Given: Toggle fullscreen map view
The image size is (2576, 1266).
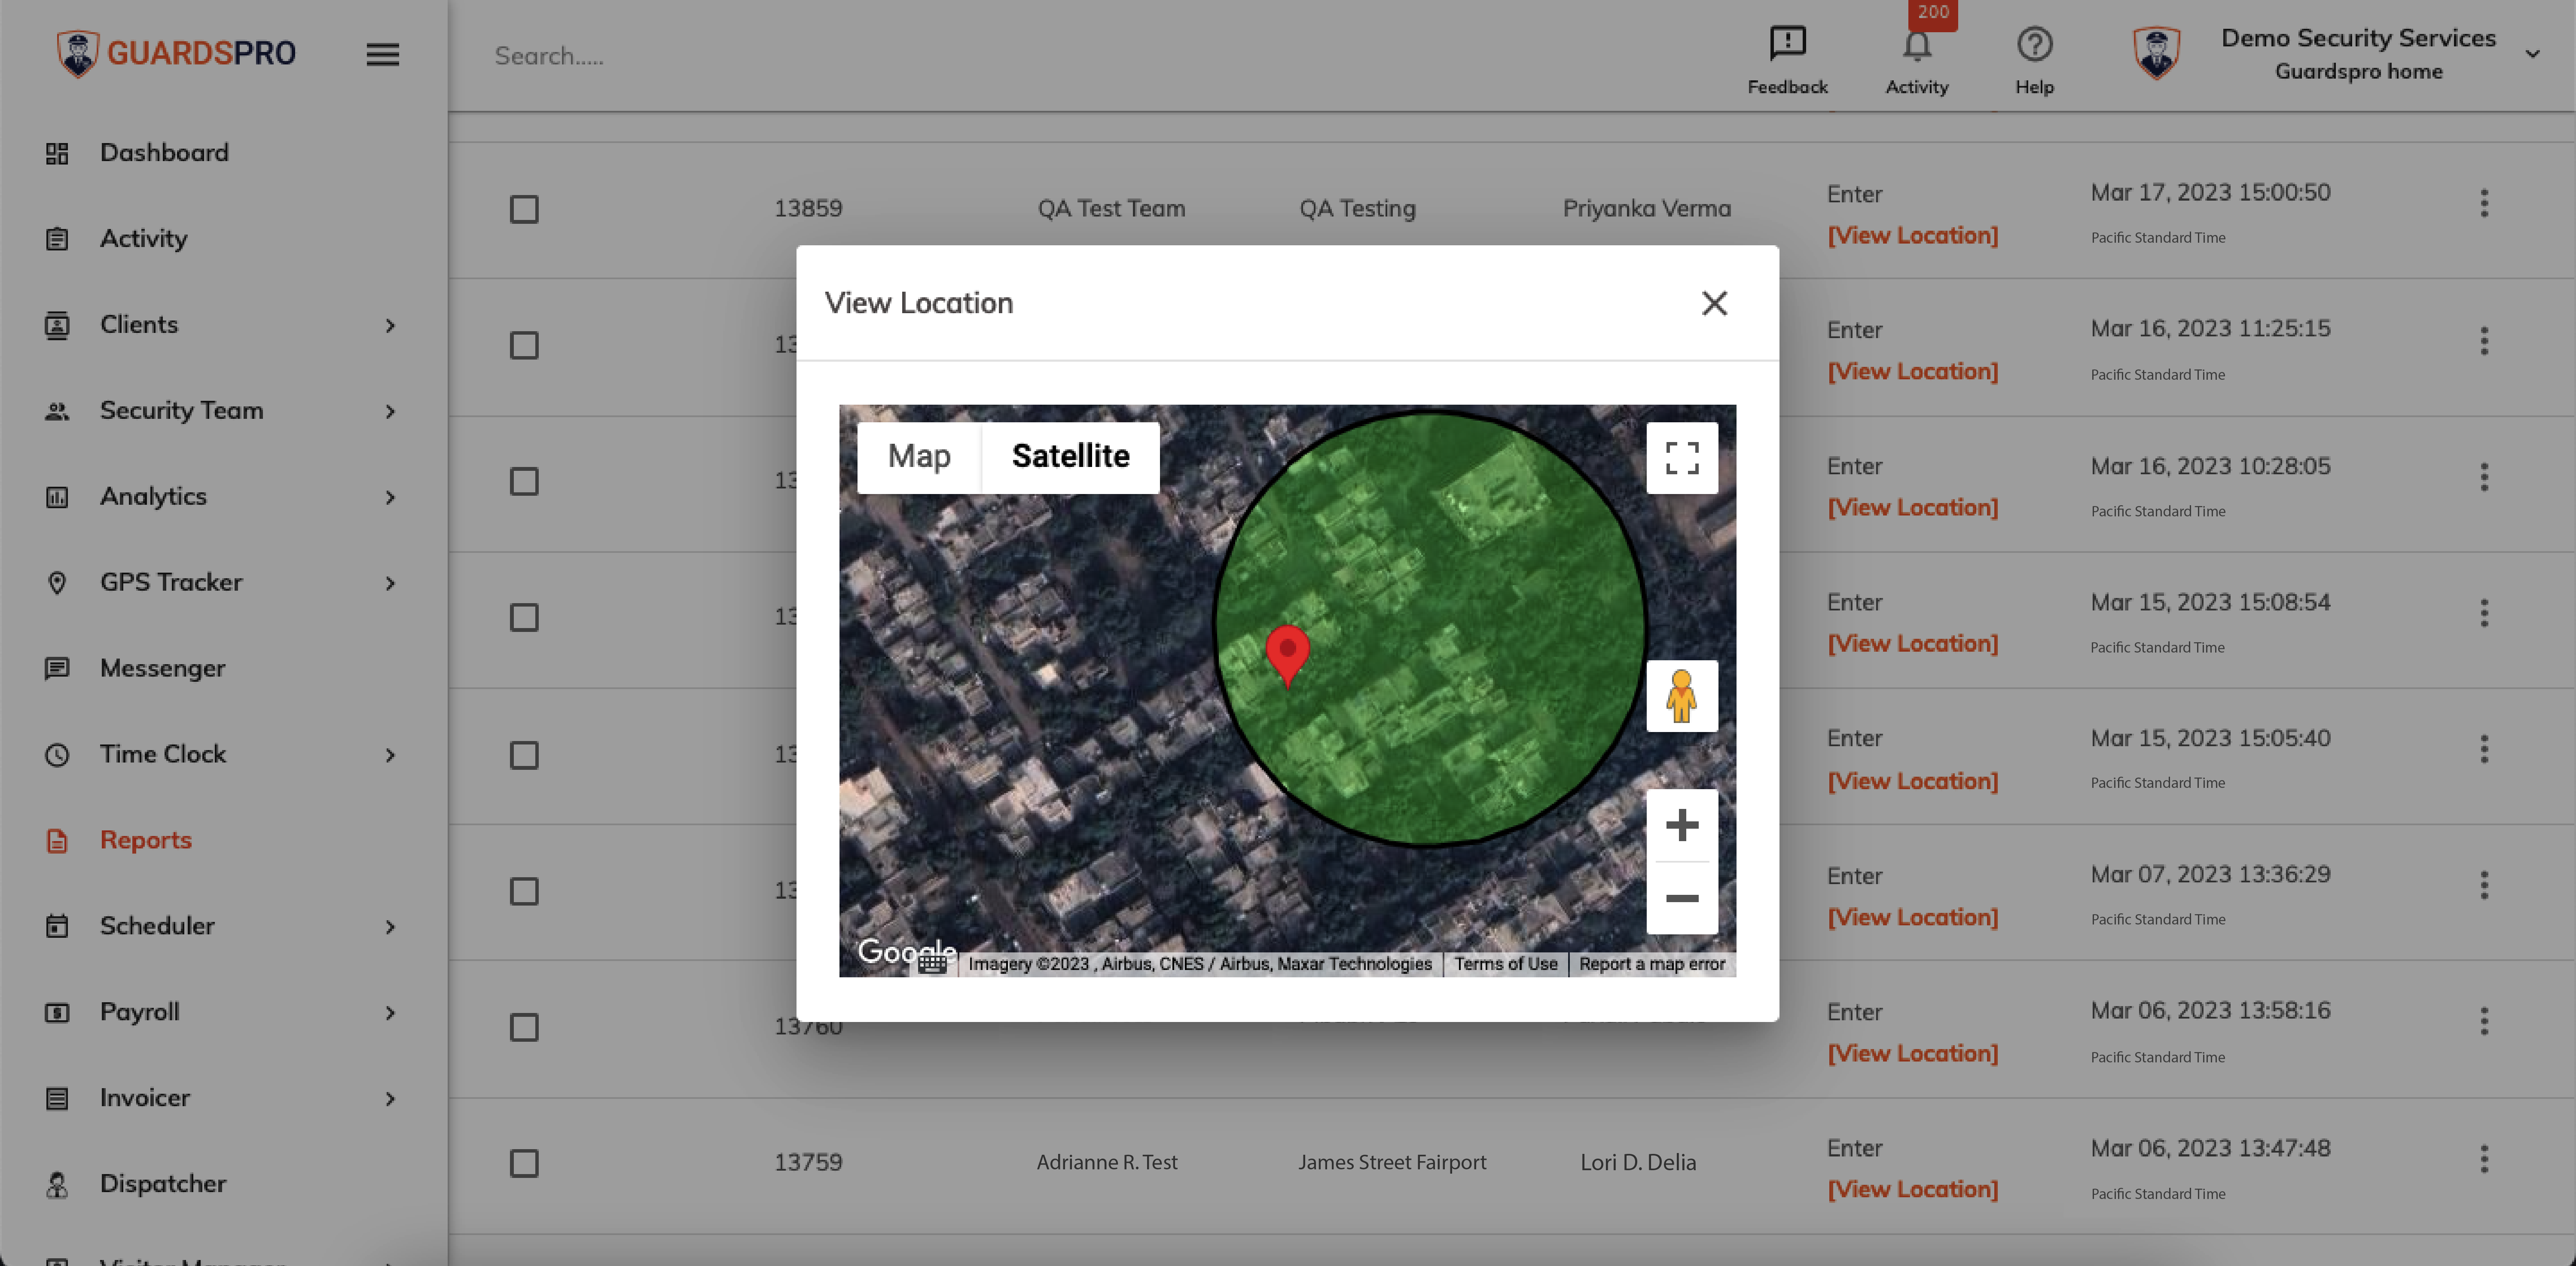Looking at the screenshot, I should [x=1682, y=458].
